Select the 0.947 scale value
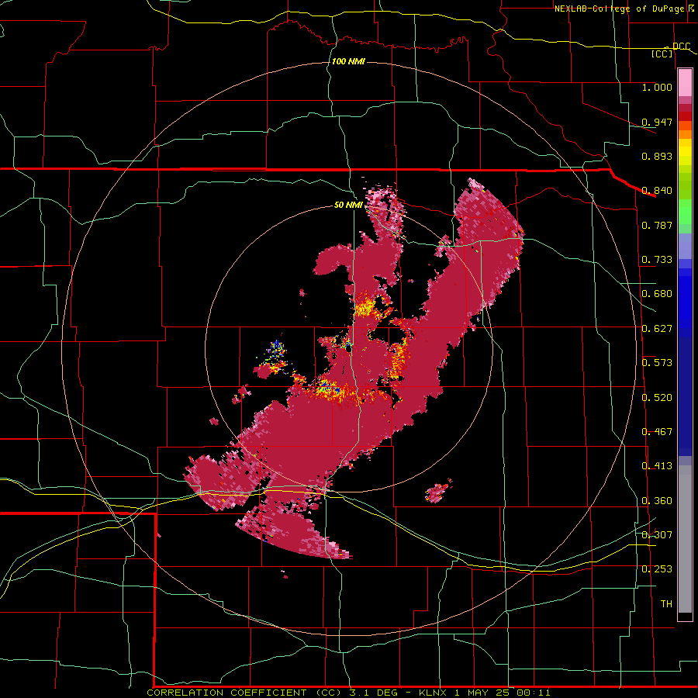 coord(657,122)
